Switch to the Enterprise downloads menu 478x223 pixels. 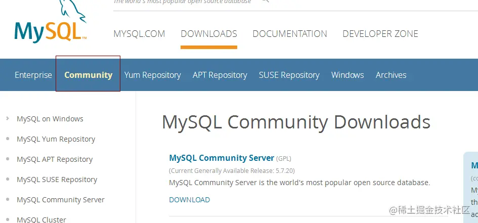click(x=33, y=75)
